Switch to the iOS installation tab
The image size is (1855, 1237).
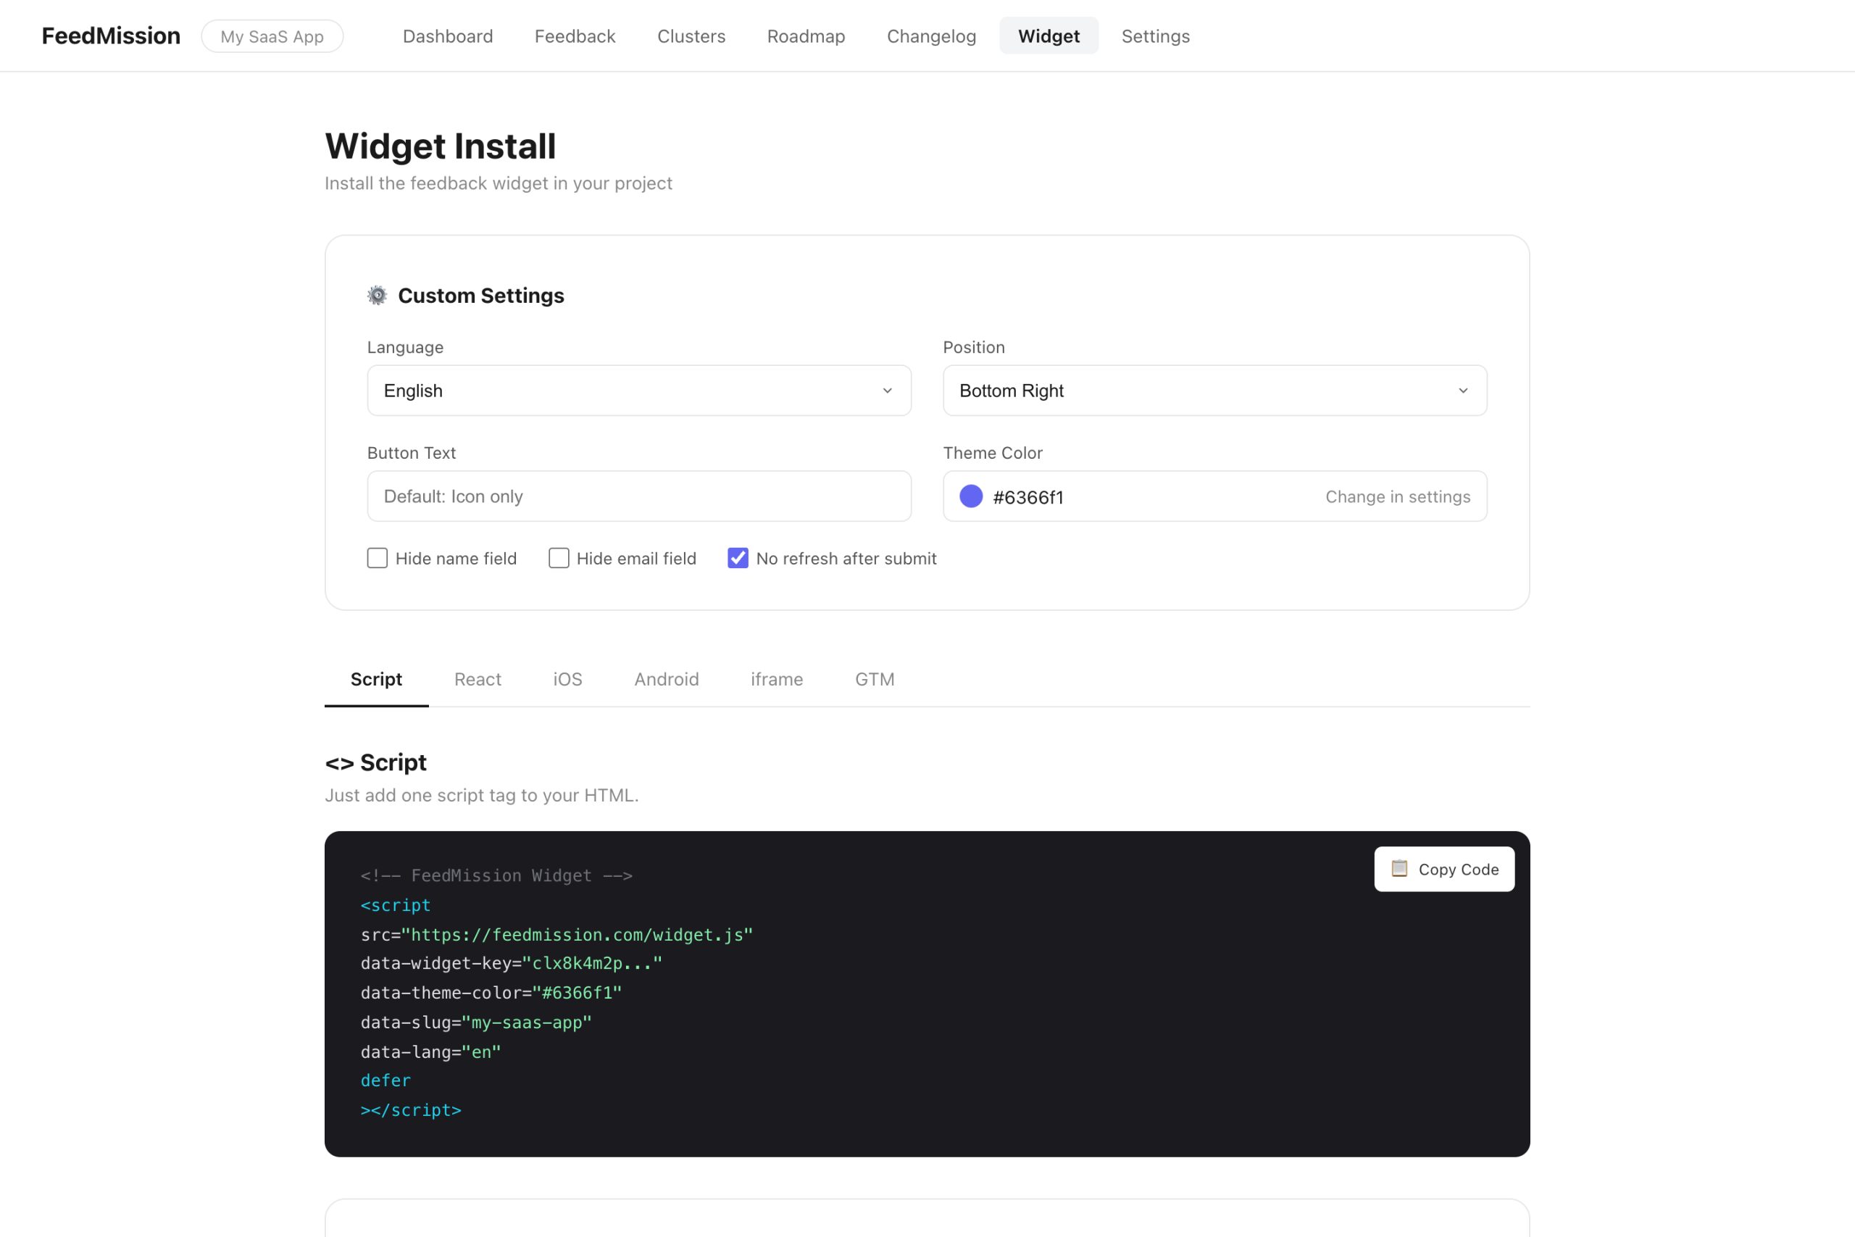tap(567, 678)
